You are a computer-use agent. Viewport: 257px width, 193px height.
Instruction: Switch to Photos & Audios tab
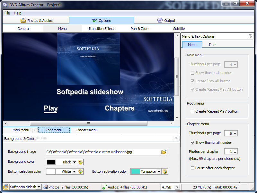coord(36,21)
